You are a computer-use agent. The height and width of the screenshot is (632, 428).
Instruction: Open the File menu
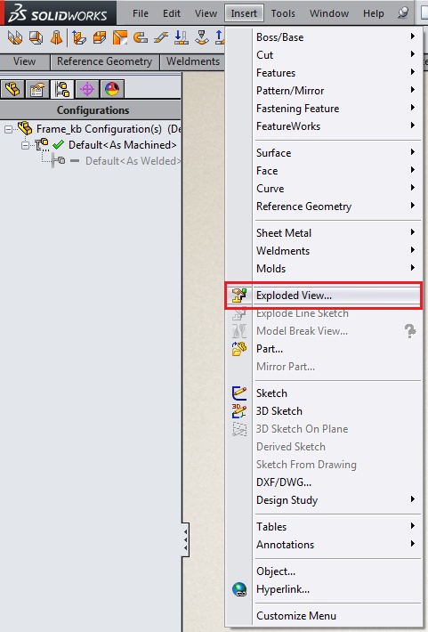coord(141,13)
